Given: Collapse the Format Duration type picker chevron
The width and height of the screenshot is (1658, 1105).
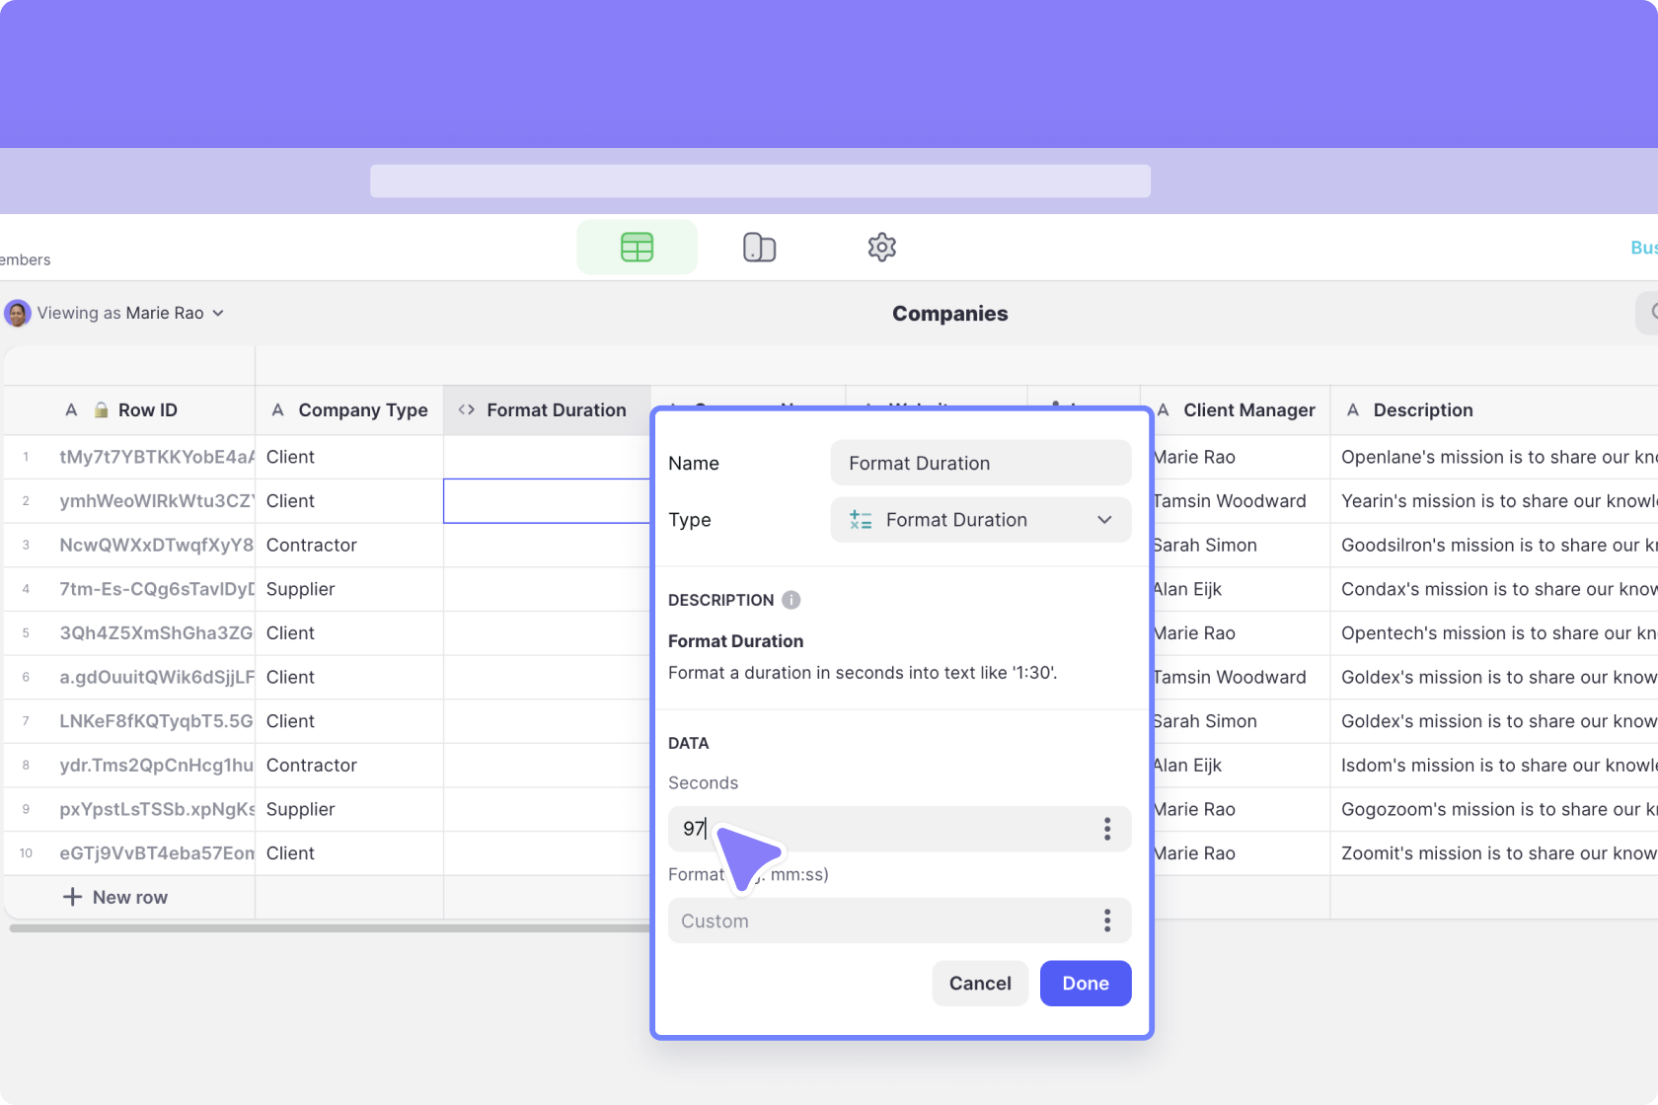Looking at the screenshot, I should [1103, 520].
